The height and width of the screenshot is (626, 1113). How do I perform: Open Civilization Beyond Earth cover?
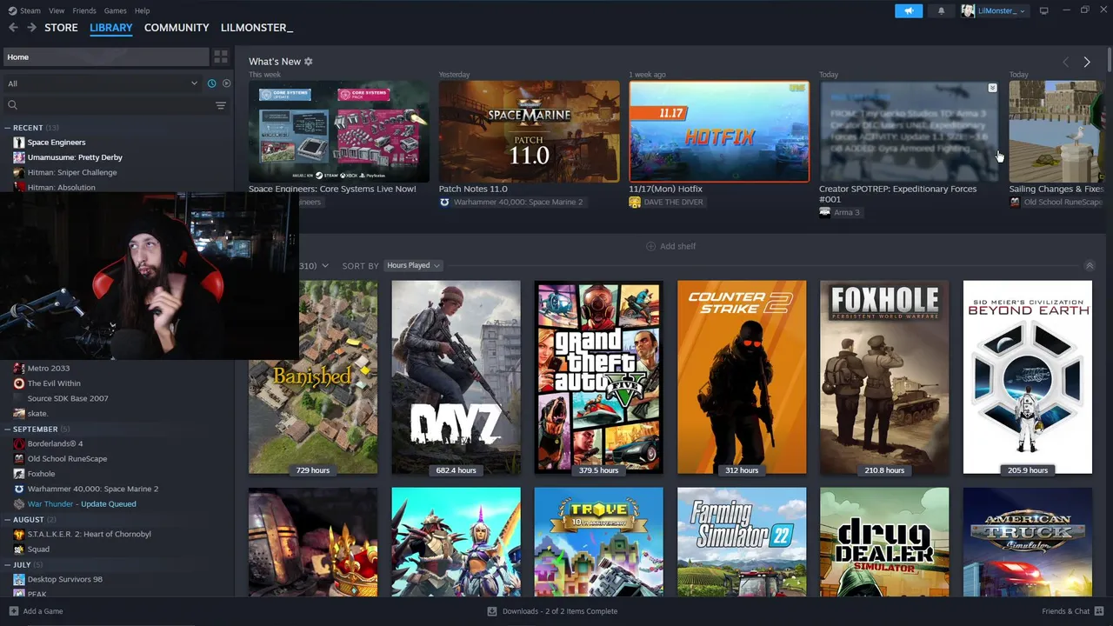1027,377
